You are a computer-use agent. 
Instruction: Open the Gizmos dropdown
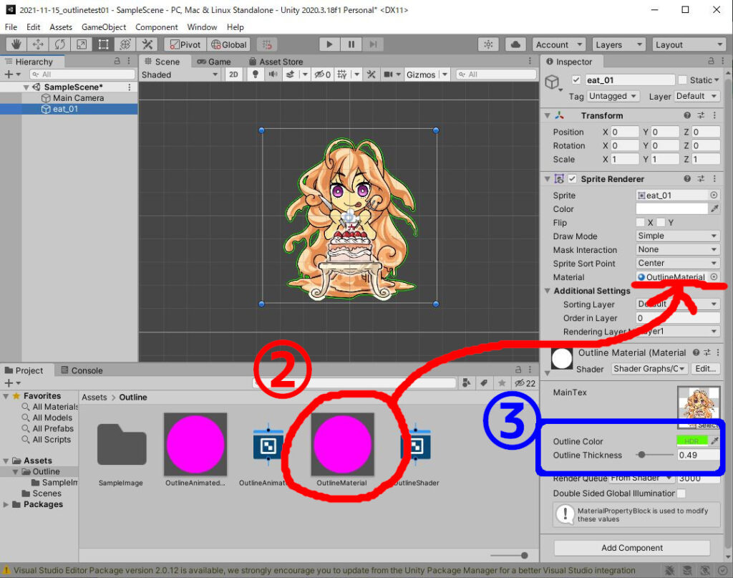[x=427, y=74]
